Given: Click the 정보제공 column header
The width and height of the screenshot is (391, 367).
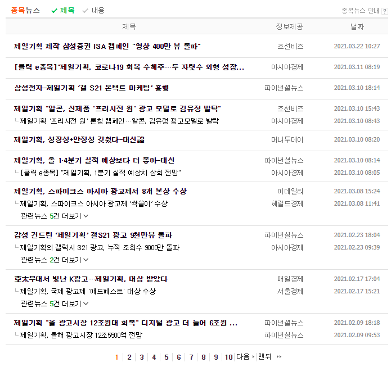Looking at the screenshot, I should tap(289, 26).
